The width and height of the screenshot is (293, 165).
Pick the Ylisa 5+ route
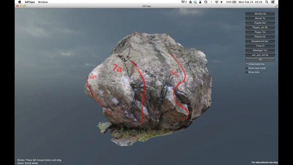(x=260, y=46)
